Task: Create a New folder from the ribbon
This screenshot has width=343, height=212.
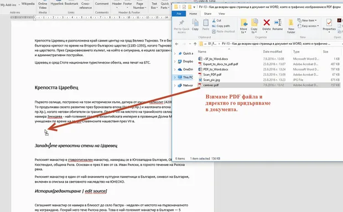Action: pos(291,26)
